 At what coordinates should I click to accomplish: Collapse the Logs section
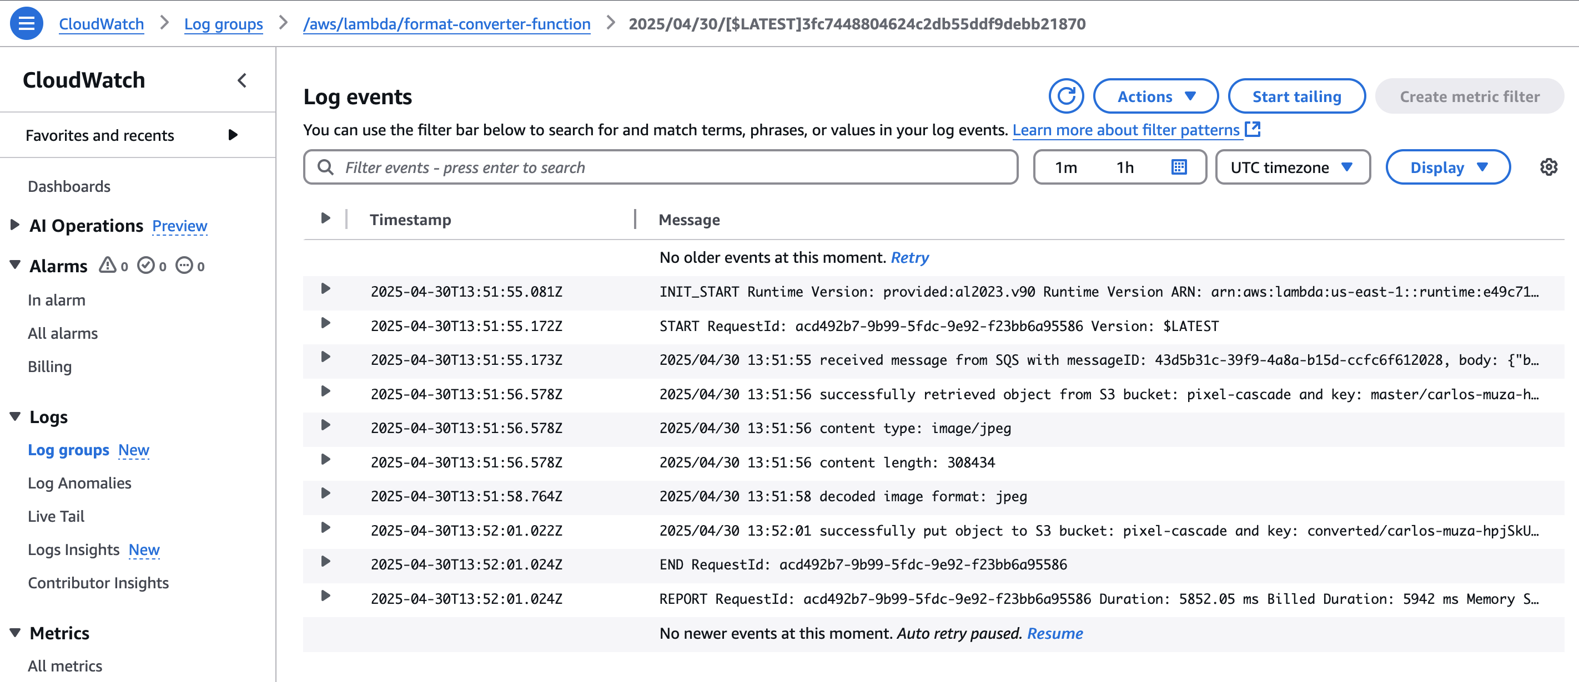[x=14, y=416]
